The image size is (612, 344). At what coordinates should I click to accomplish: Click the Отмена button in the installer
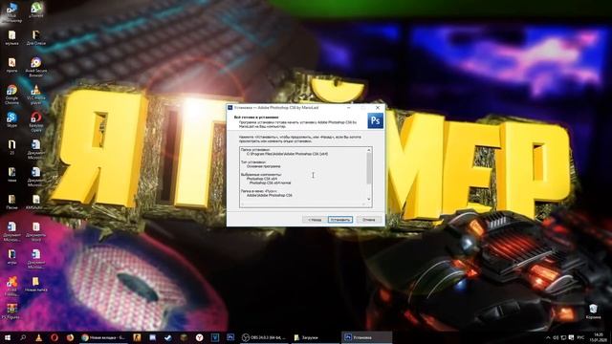click(x=369, y=220)
